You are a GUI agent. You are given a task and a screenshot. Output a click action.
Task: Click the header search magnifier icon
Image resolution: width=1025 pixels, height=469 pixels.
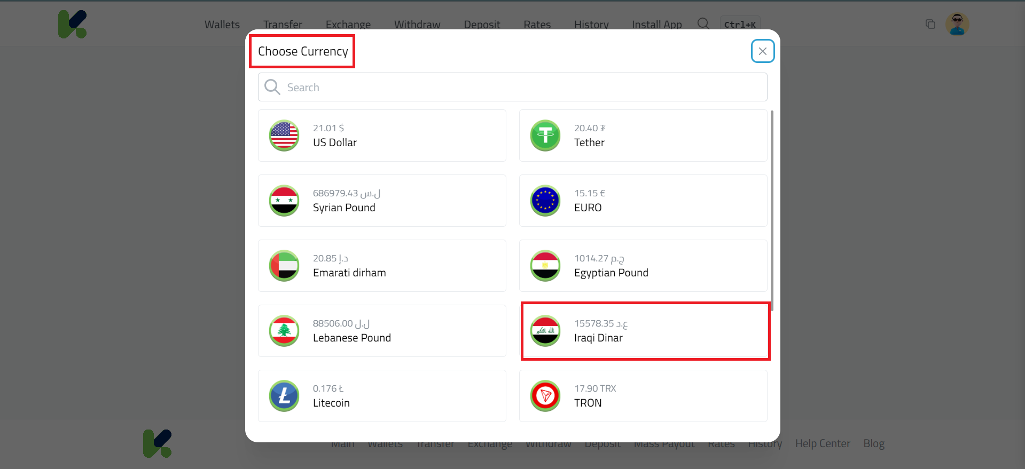pyautogui.click(x=703, y=24)
